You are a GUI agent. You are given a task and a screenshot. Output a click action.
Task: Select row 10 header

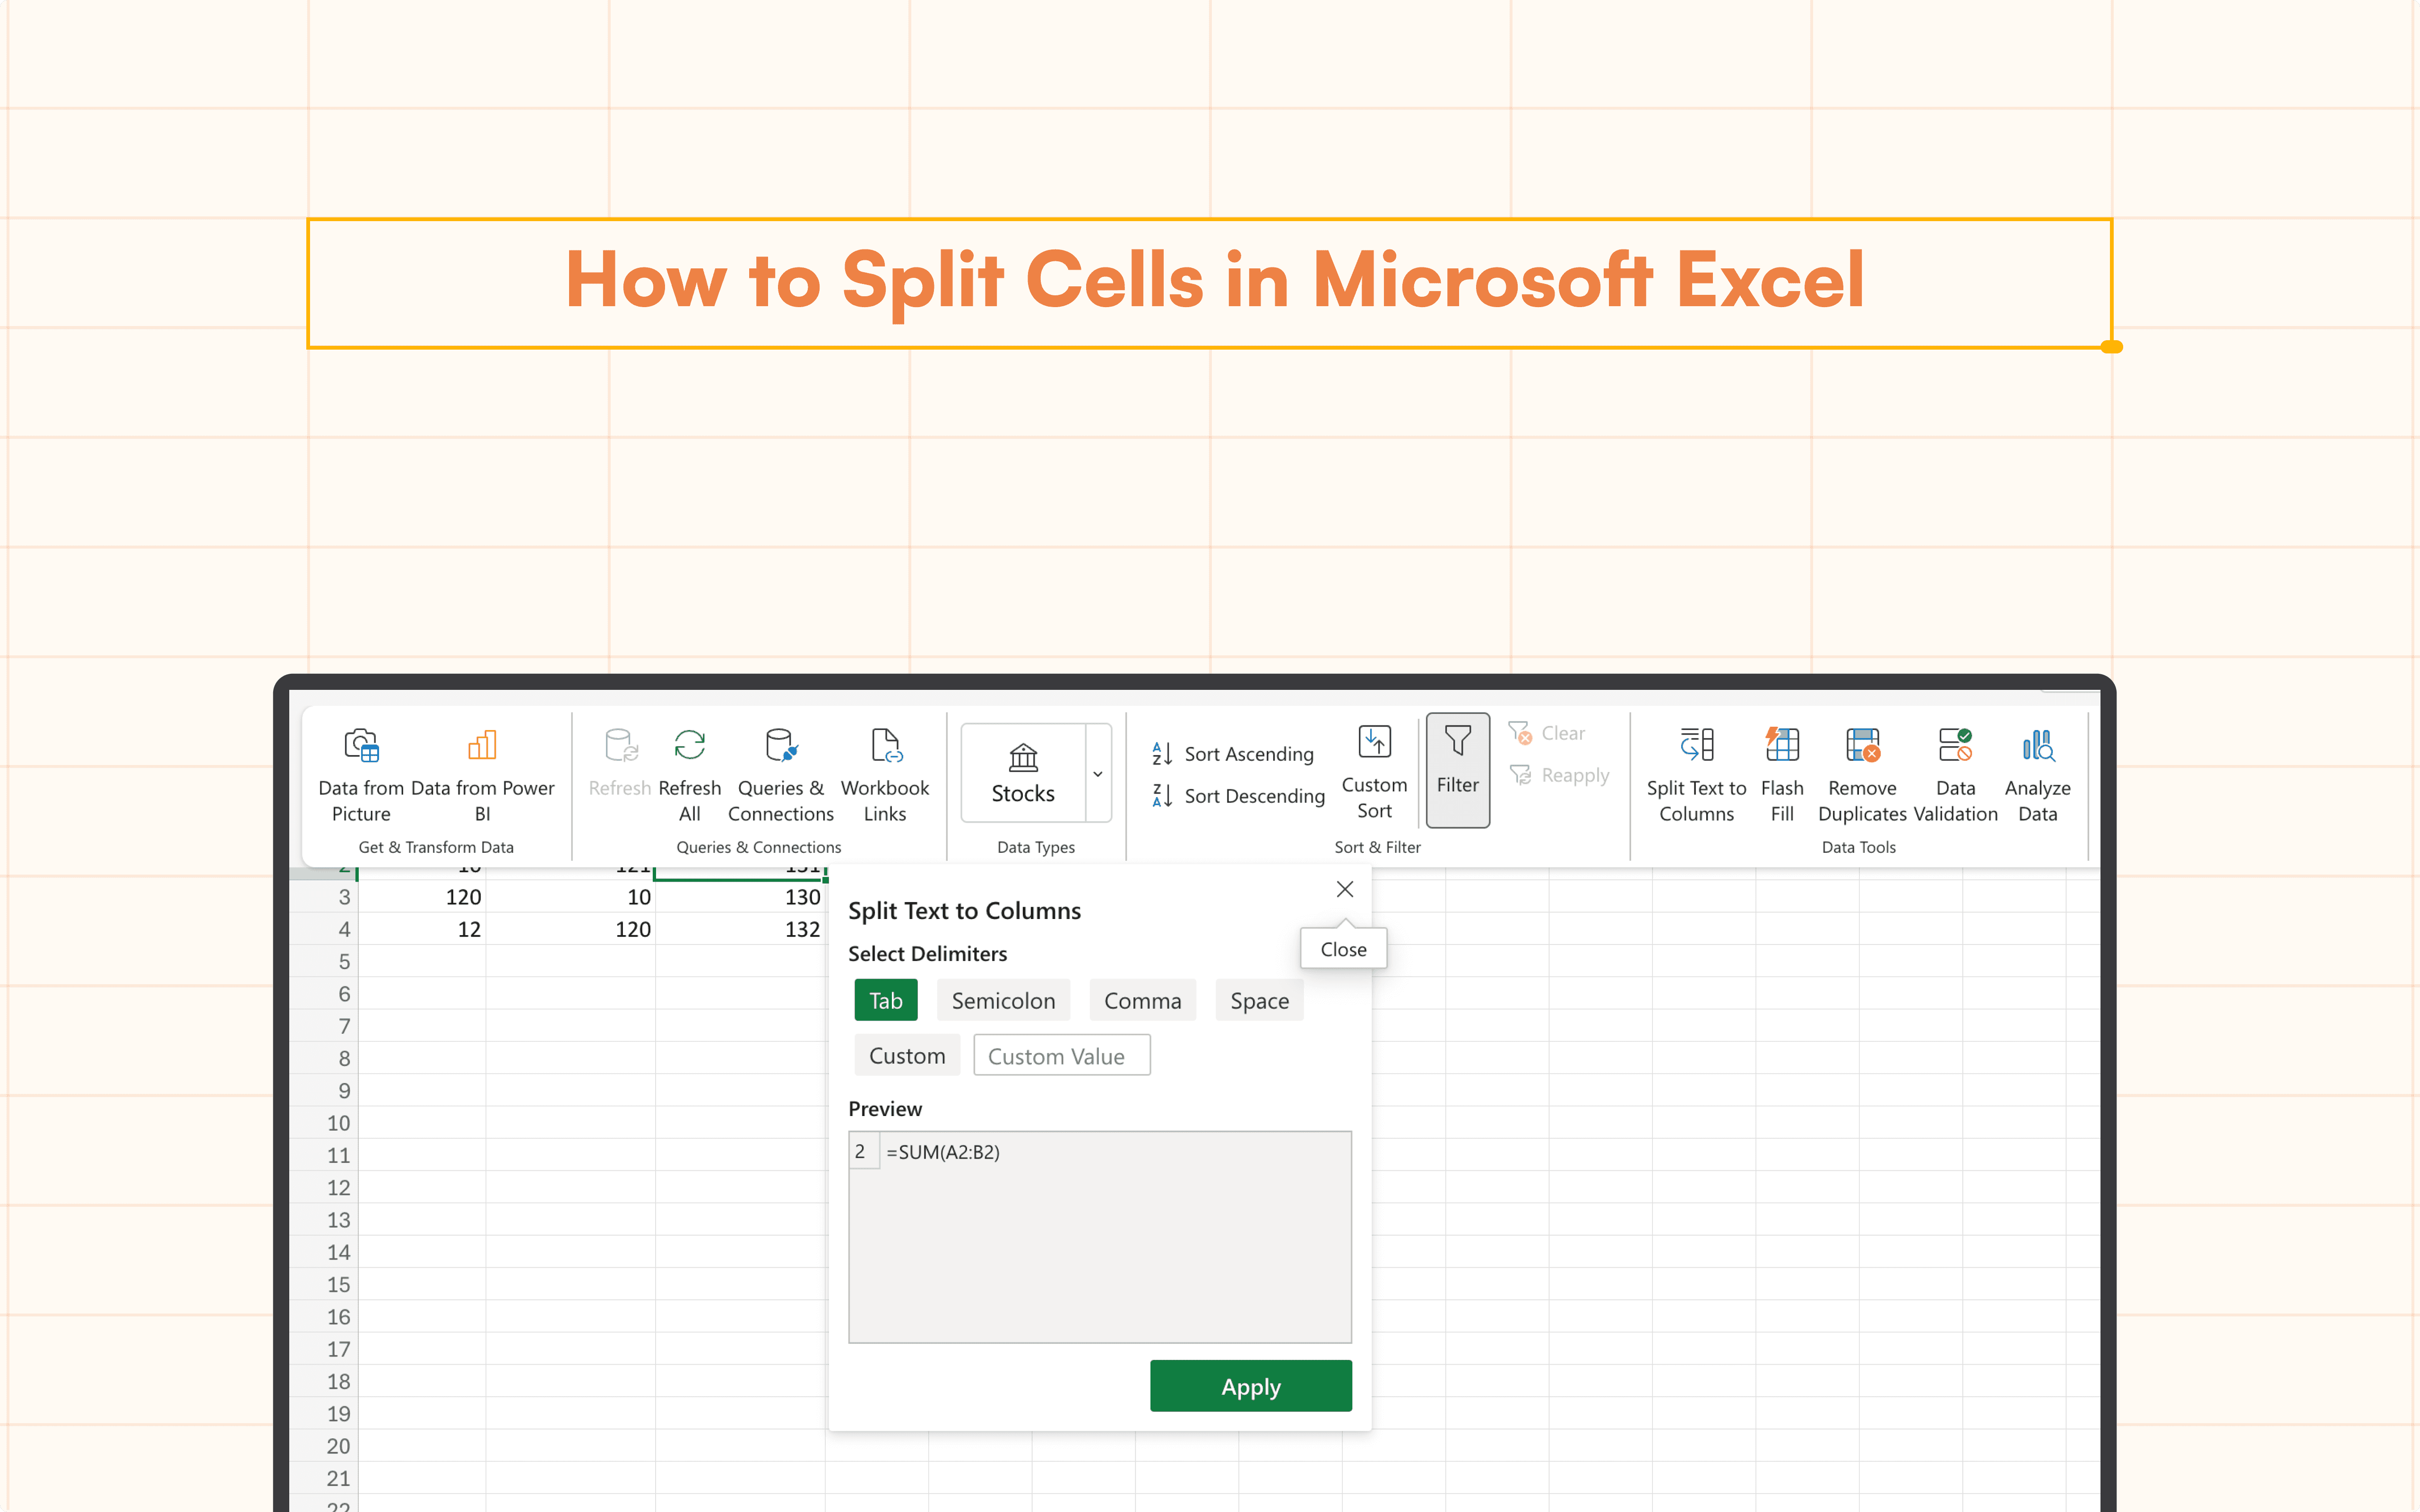pos(323,1123)
